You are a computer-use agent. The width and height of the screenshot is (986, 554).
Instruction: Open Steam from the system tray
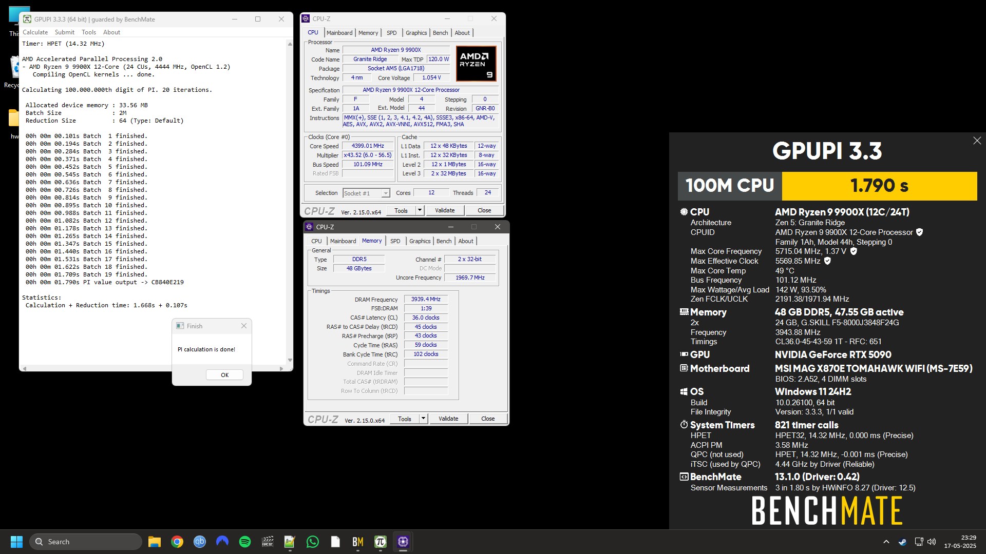click(902, 542)
